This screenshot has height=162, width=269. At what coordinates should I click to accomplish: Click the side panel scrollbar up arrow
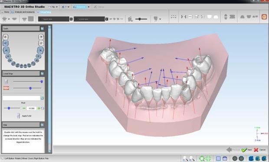point(49,27)
